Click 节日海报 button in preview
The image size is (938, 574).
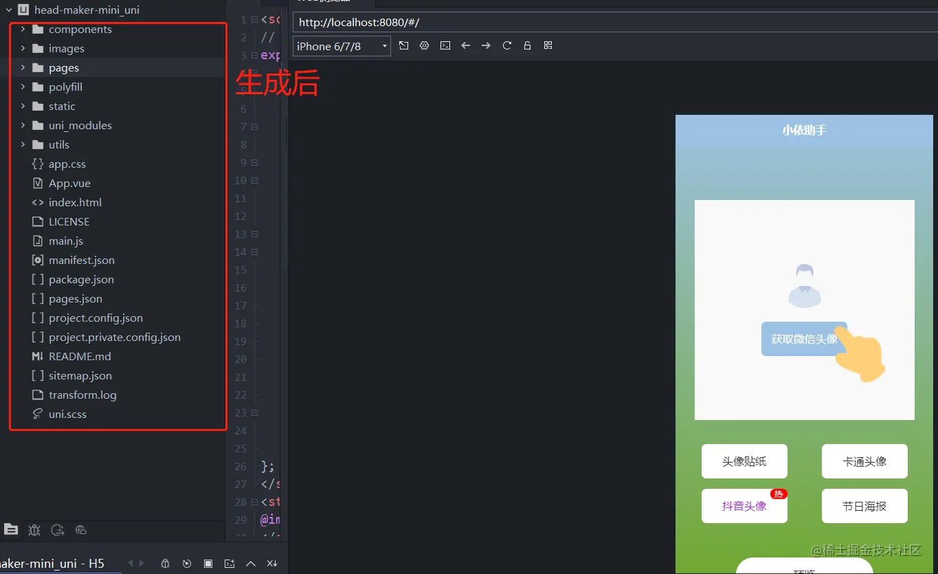tap(864, 506)
